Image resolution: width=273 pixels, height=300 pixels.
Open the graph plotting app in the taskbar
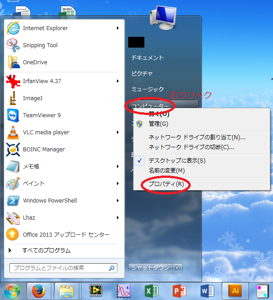click(x=124, y=291)
